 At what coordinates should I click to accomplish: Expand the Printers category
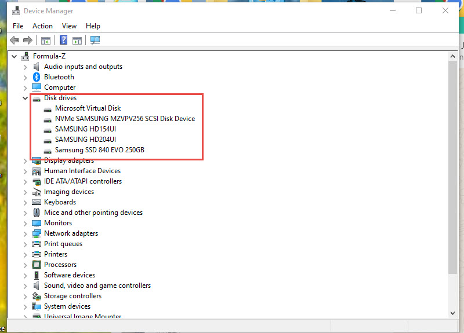(x=25, y=255)
